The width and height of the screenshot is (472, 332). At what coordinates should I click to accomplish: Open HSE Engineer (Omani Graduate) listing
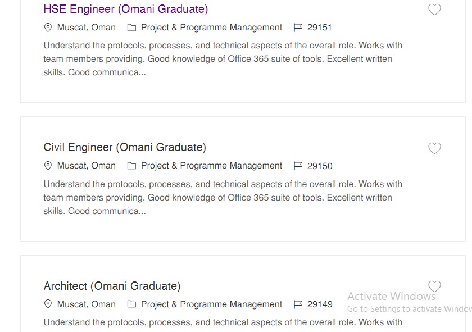click(x=125, y=9)
